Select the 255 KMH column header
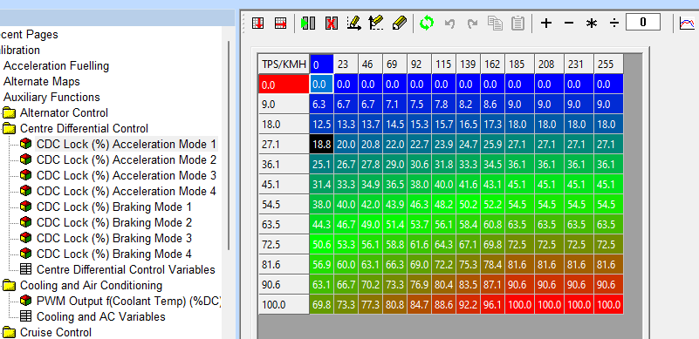 [608, 64]
